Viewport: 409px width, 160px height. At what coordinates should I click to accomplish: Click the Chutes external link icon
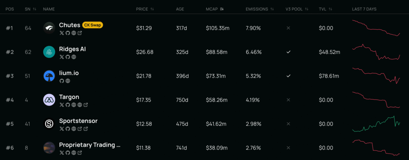tap(79, 33)
